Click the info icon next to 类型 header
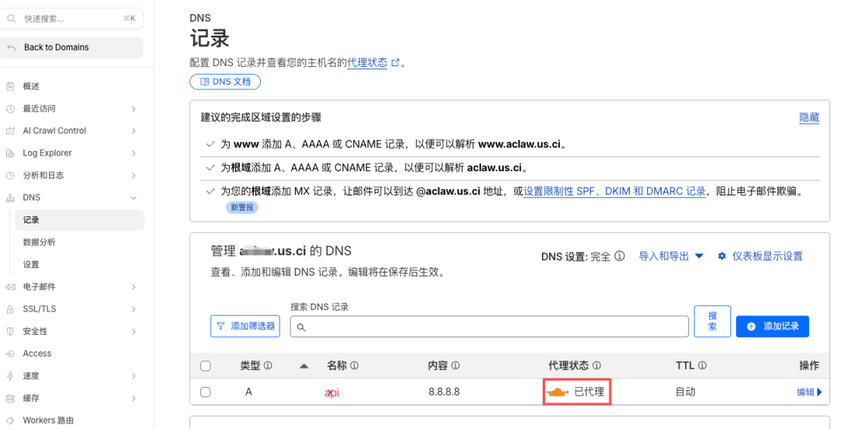The height and width of the screenshot is (429, 841). 268,365
